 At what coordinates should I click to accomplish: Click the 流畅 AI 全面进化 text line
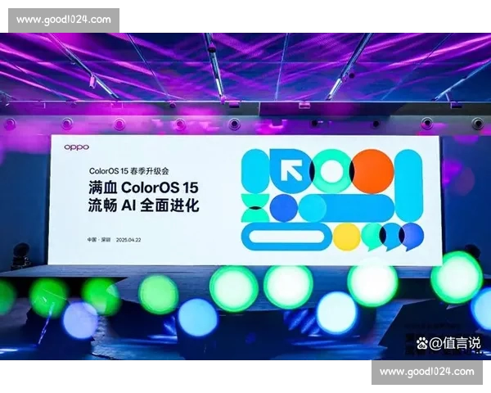click(144, 206)
